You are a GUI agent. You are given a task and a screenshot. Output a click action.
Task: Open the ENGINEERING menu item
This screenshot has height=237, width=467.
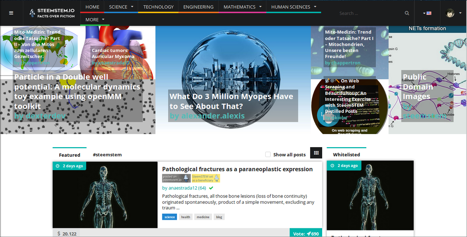click(198, 7)
